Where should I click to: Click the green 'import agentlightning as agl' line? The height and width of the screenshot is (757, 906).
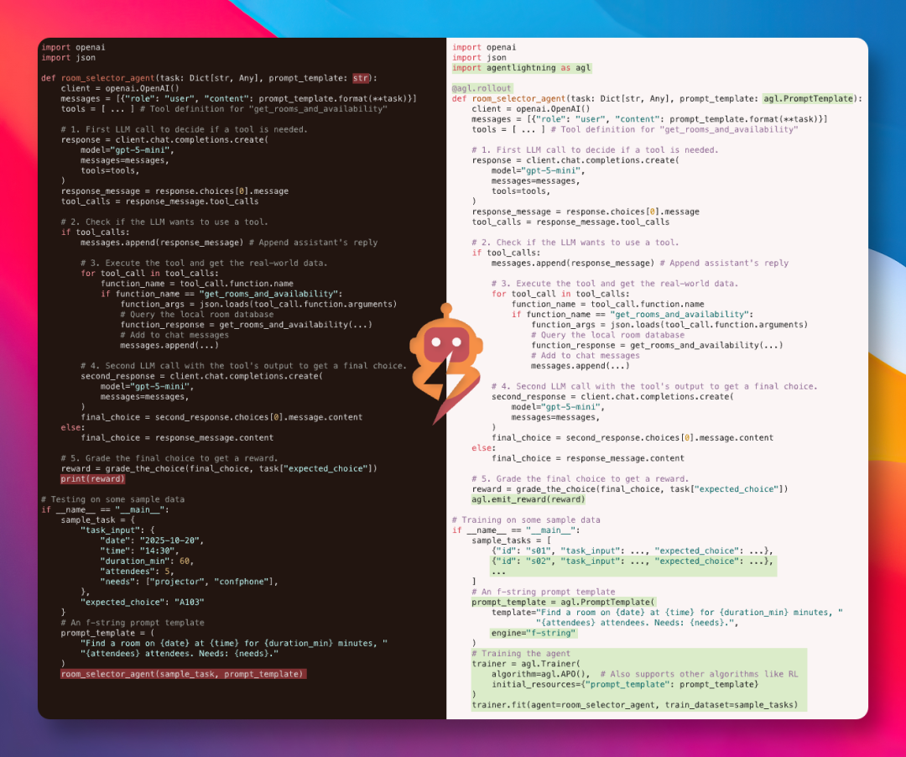tap(522, 68)
